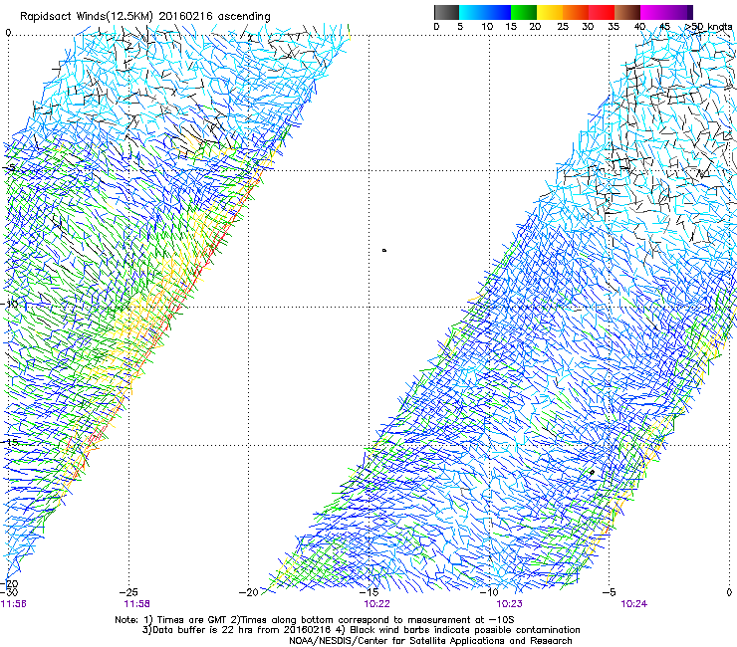This screenshot has height=647, width=737.
Task: Click the purple swath time '10:23'
Action: click(510, 604)
